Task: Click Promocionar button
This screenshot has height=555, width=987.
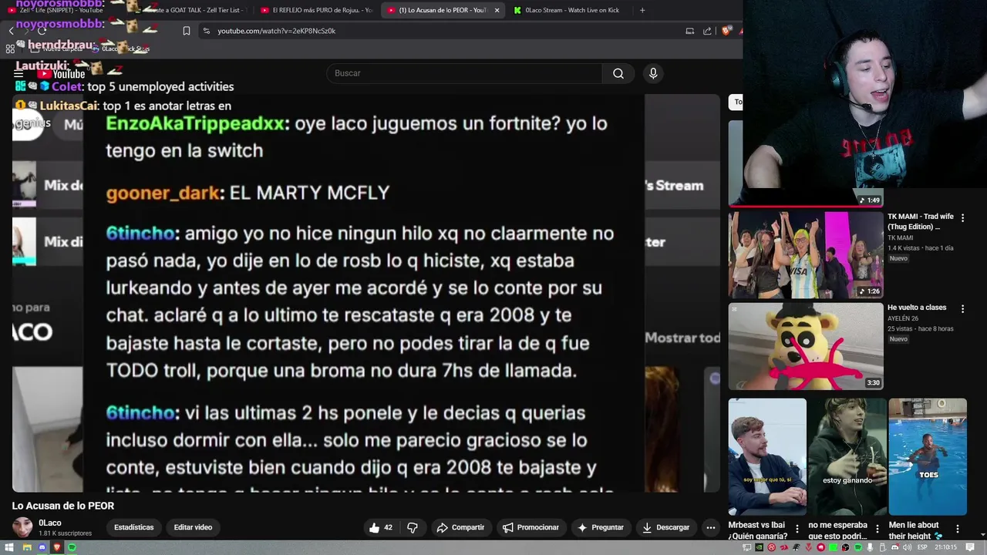Action: (x=531, y=527)
